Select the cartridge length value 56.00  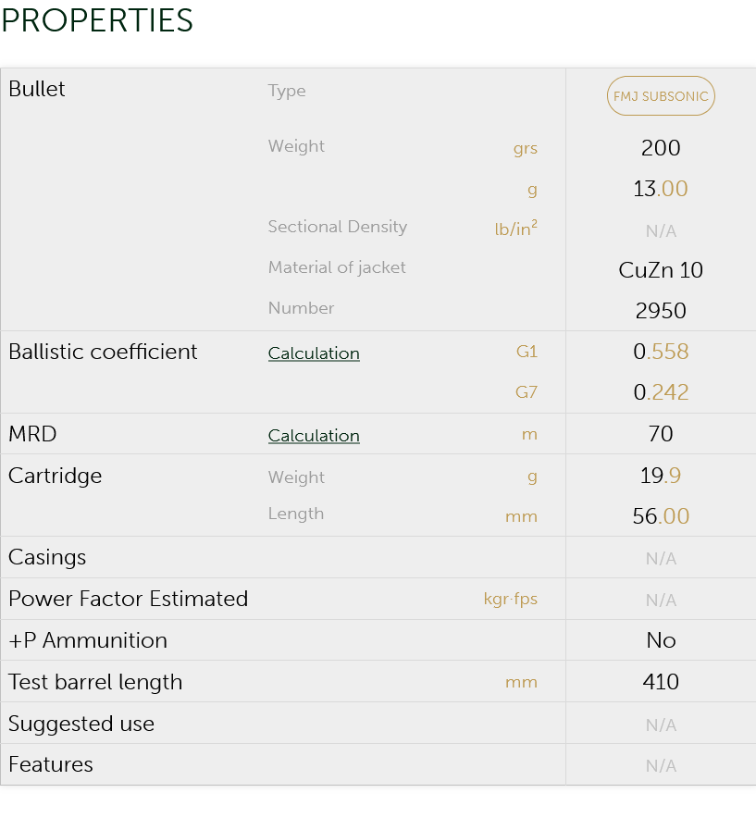click(x=661, y=516)
